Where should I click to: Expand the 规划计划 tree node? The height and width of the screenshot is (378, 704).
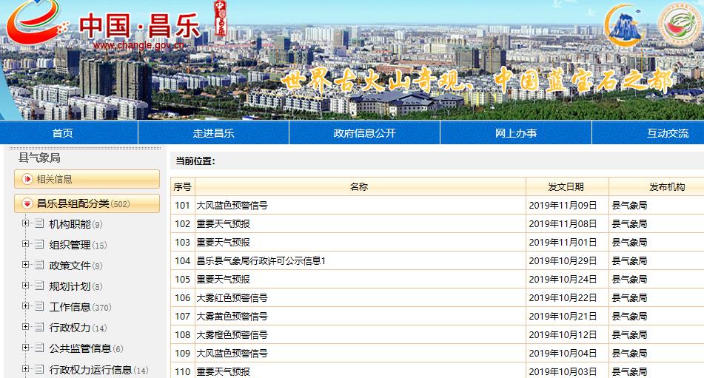pyautogui.click(x=25, y=286)
